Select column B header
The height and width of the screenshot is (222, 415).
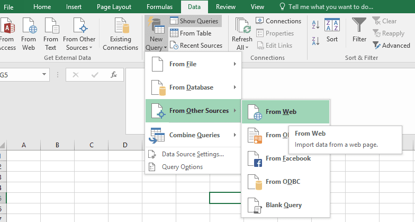[x=57, y=145]
